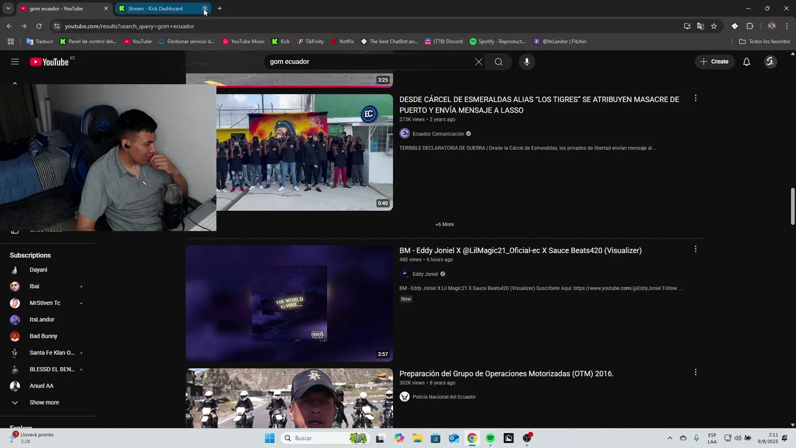This screenshot has height=448, width=796.
Task: Install app or cast icon in address bar
Action: (x=687, y=26)
